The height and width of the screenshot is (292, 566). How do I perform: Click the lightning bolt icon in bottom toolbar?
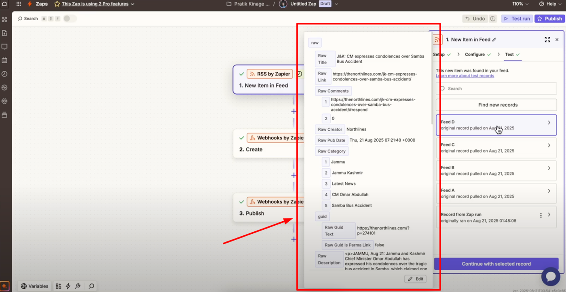point(68,286)
